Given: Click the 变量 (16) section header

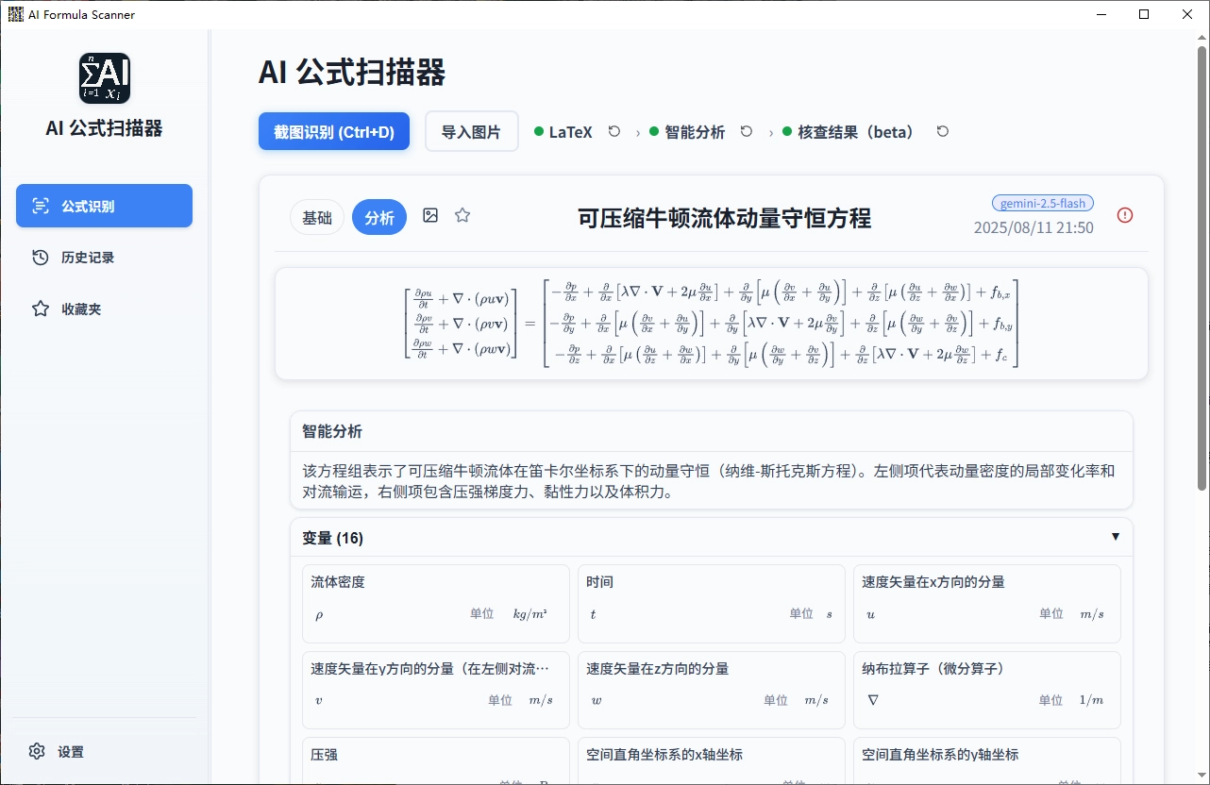Looking at the screenshot, I should tap(712, 538).
